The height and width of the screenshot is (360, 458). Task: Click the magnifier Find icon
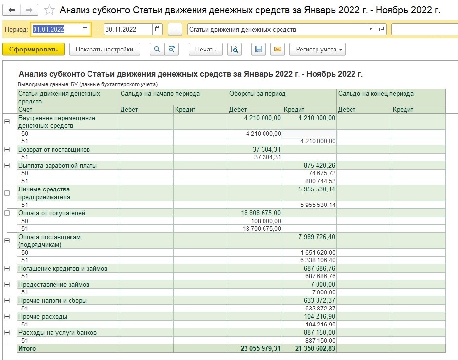coord(157,49)
